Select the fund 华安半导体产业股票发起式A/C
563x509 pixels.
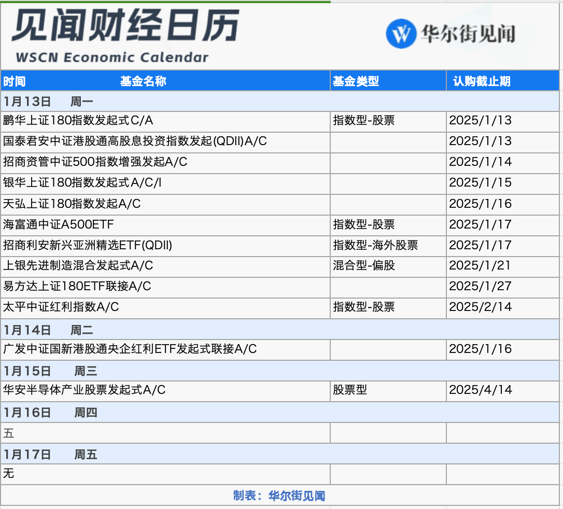(x=85, y=390)
